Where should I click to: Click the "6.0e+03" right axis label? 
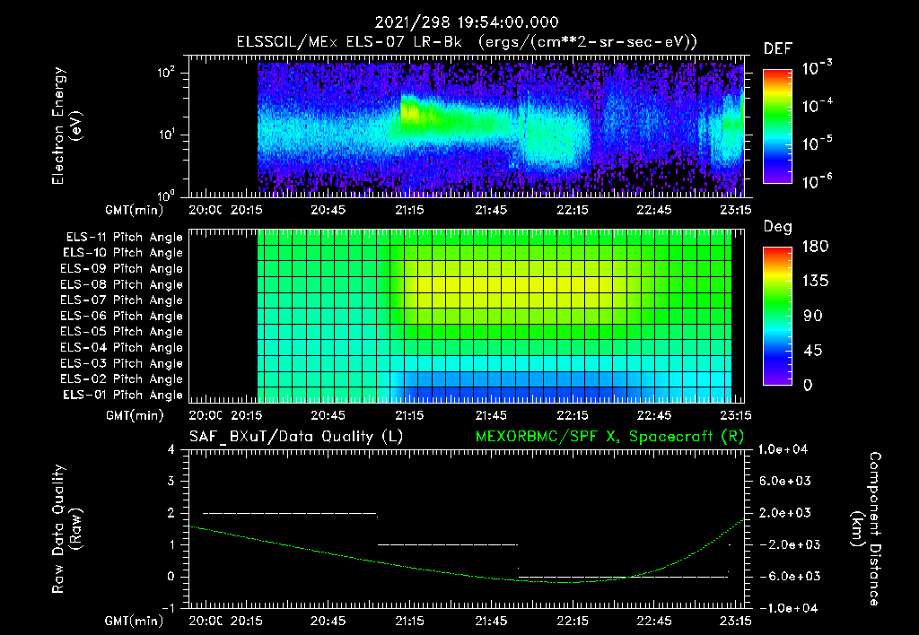tap(785, 482)
